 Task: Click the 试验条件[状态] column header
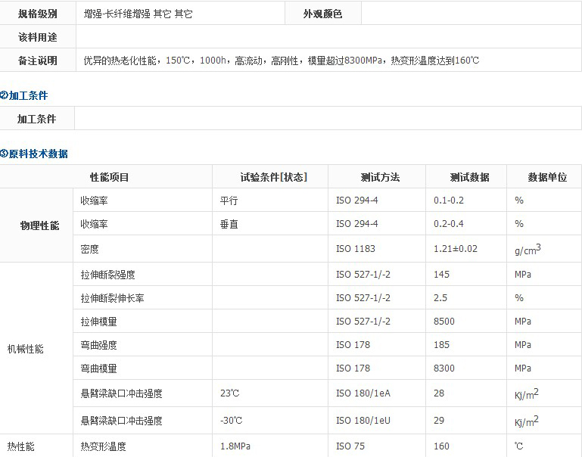[x=273, y=177]
